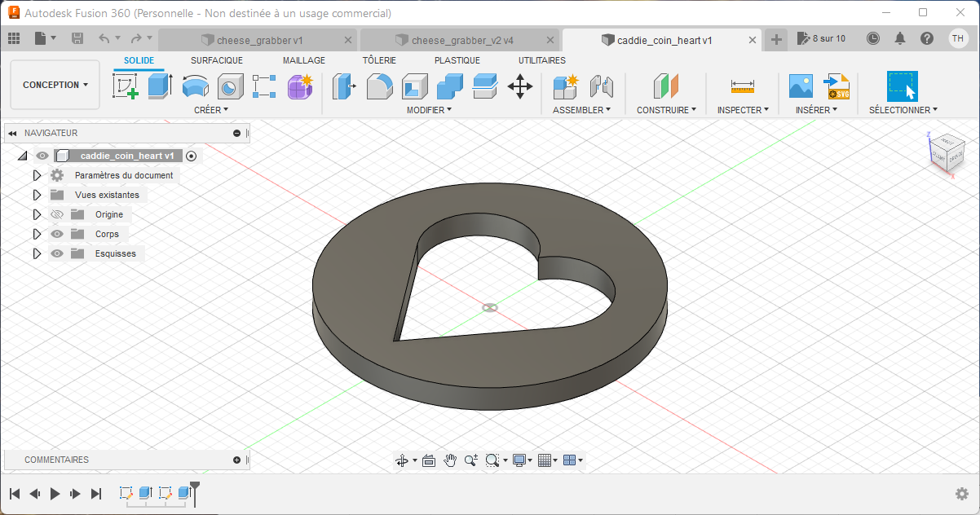Select the Move/Copy cross-arrow tool
Screen dimensions: 980x515
click(520, 86)
